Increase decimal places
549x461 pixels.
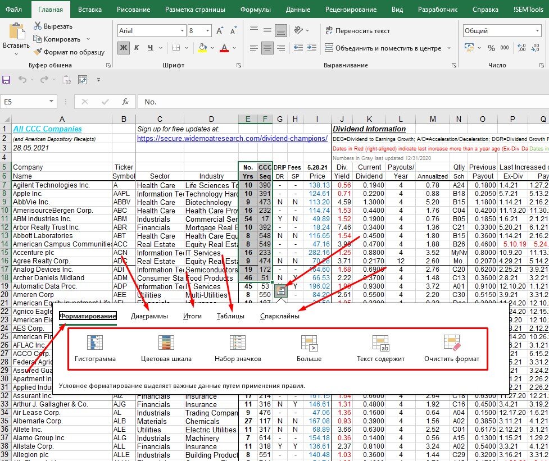pyautogui.click(x=521, y=48)
